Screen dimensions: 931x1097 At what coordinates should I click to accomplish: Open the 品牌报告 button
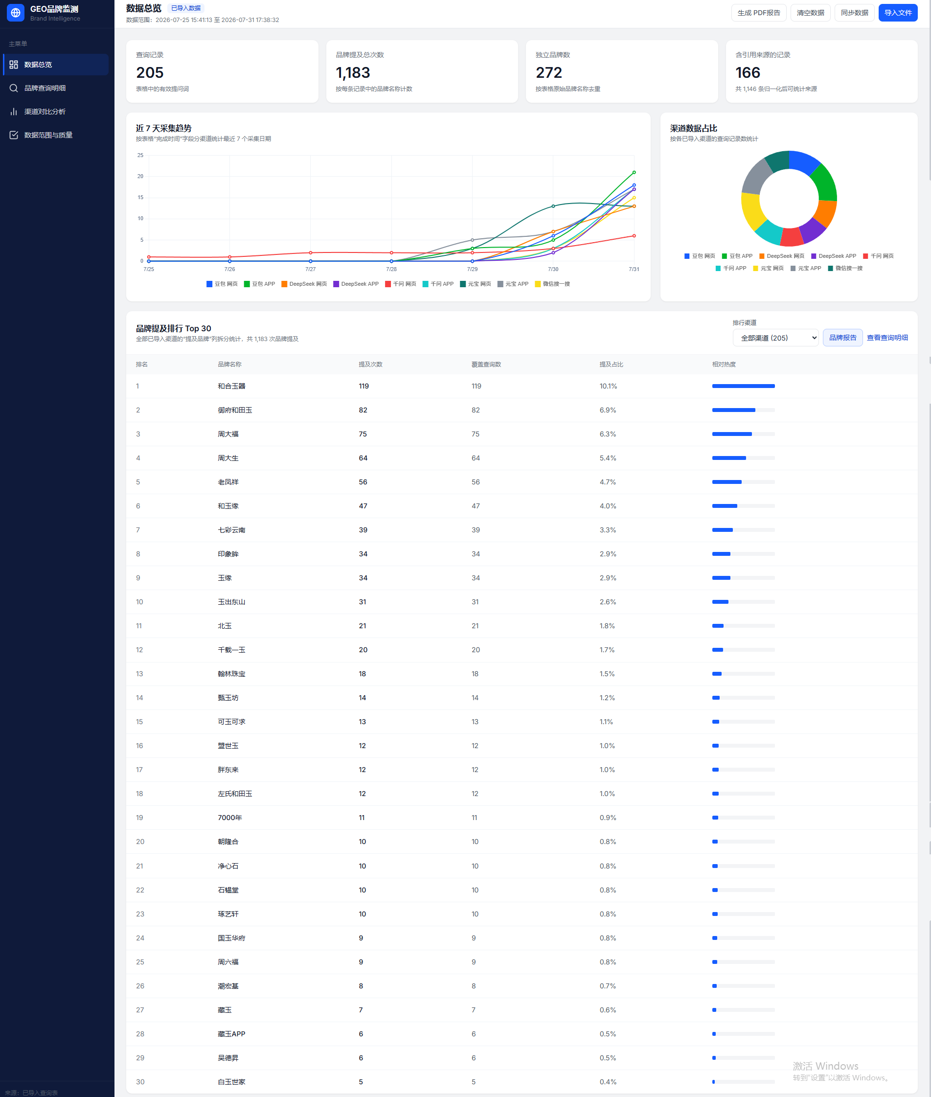842,338
